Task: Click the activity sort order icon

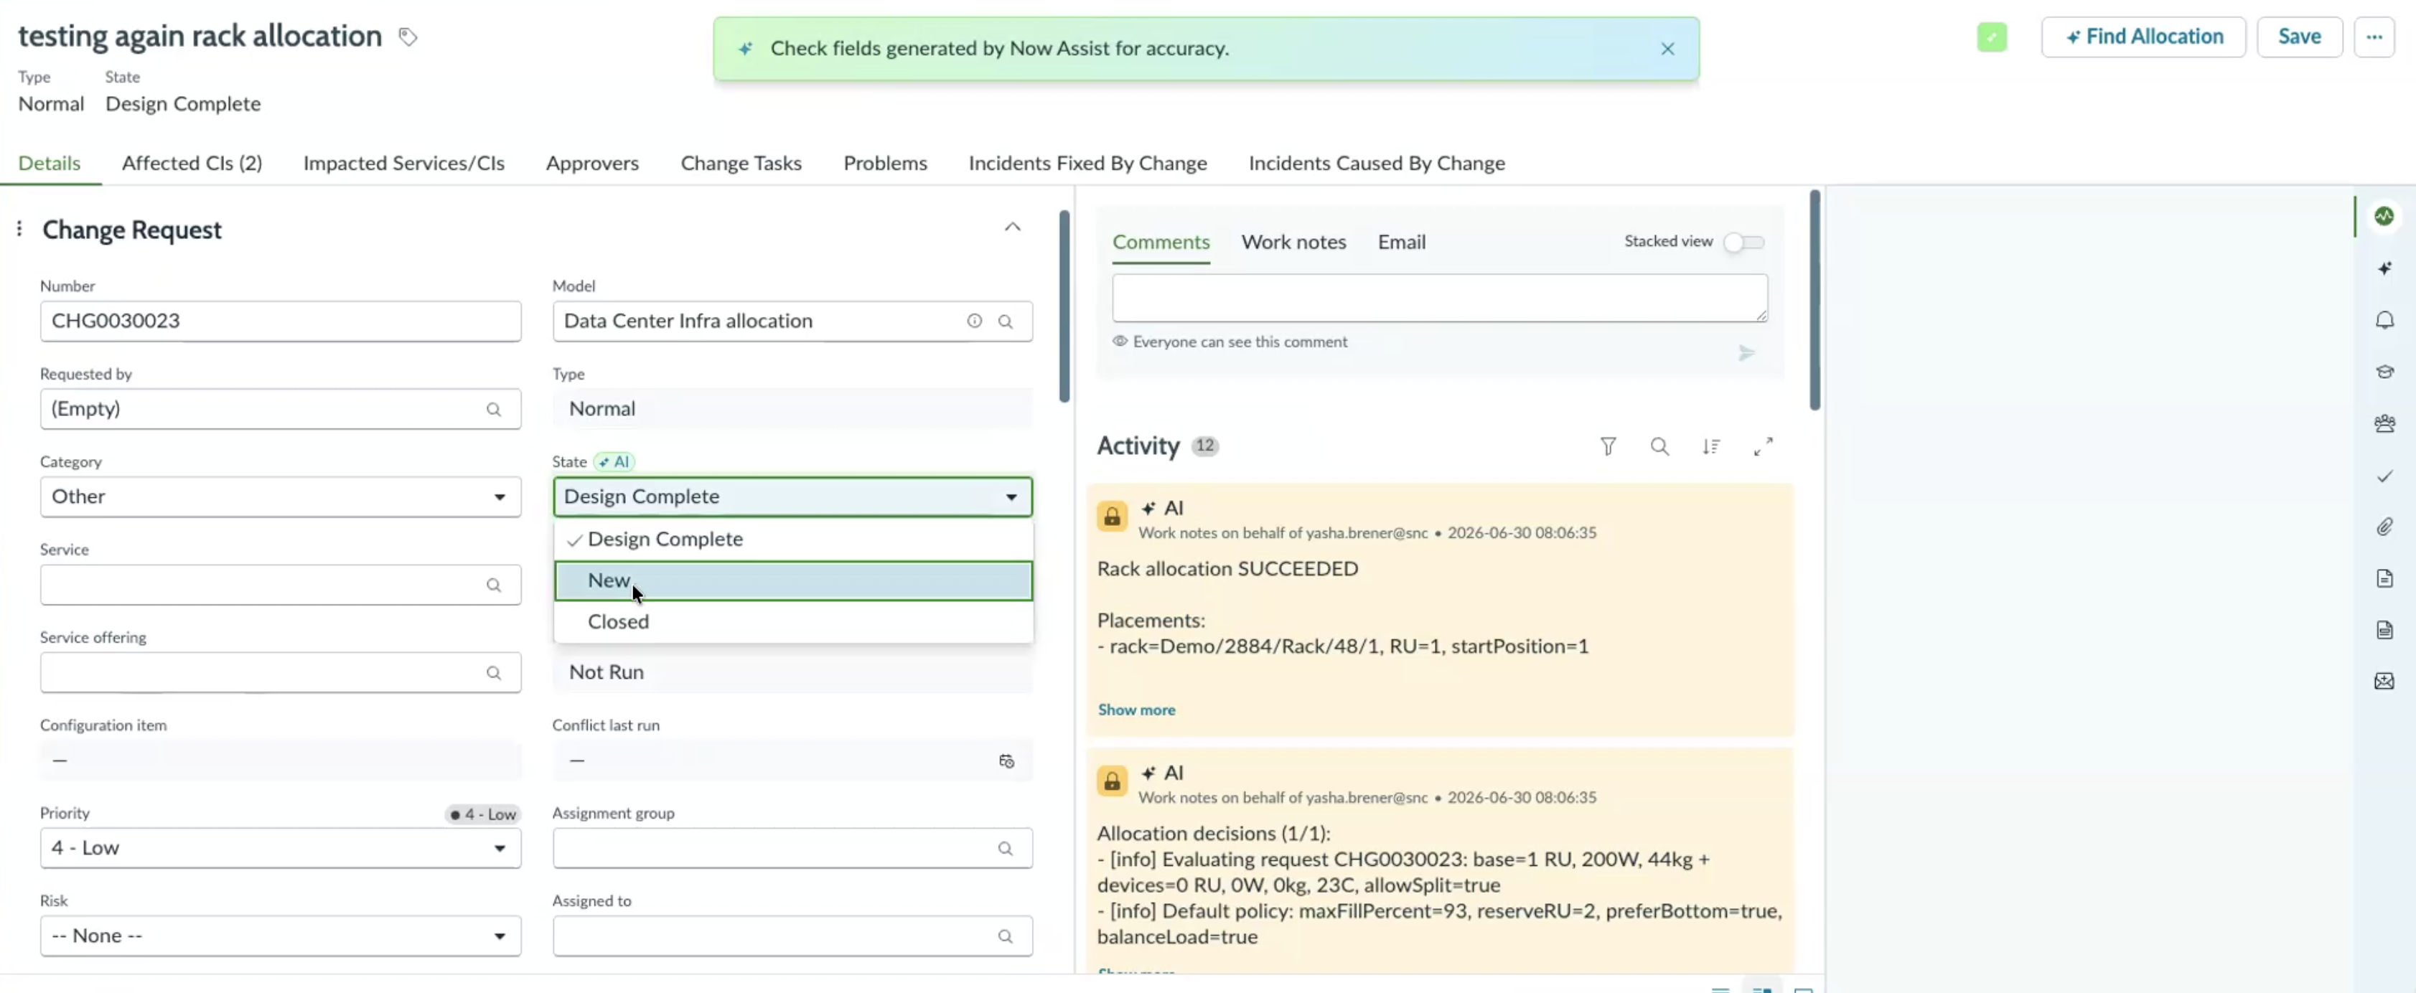Action: point(1710,446)
